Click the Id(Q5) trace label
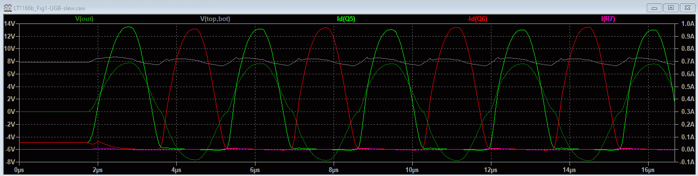This screenshot has width=698, height=176. 346,19
